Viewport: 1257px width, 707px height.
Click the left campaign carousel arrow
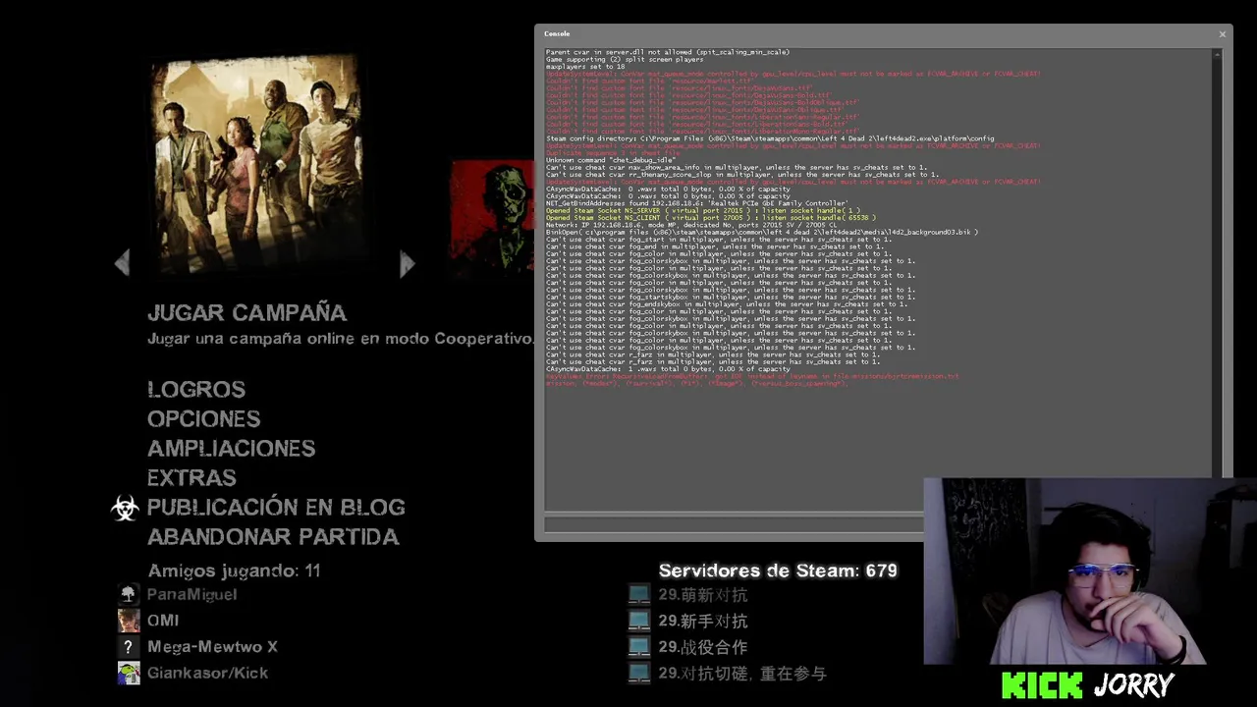click(122, 263)
